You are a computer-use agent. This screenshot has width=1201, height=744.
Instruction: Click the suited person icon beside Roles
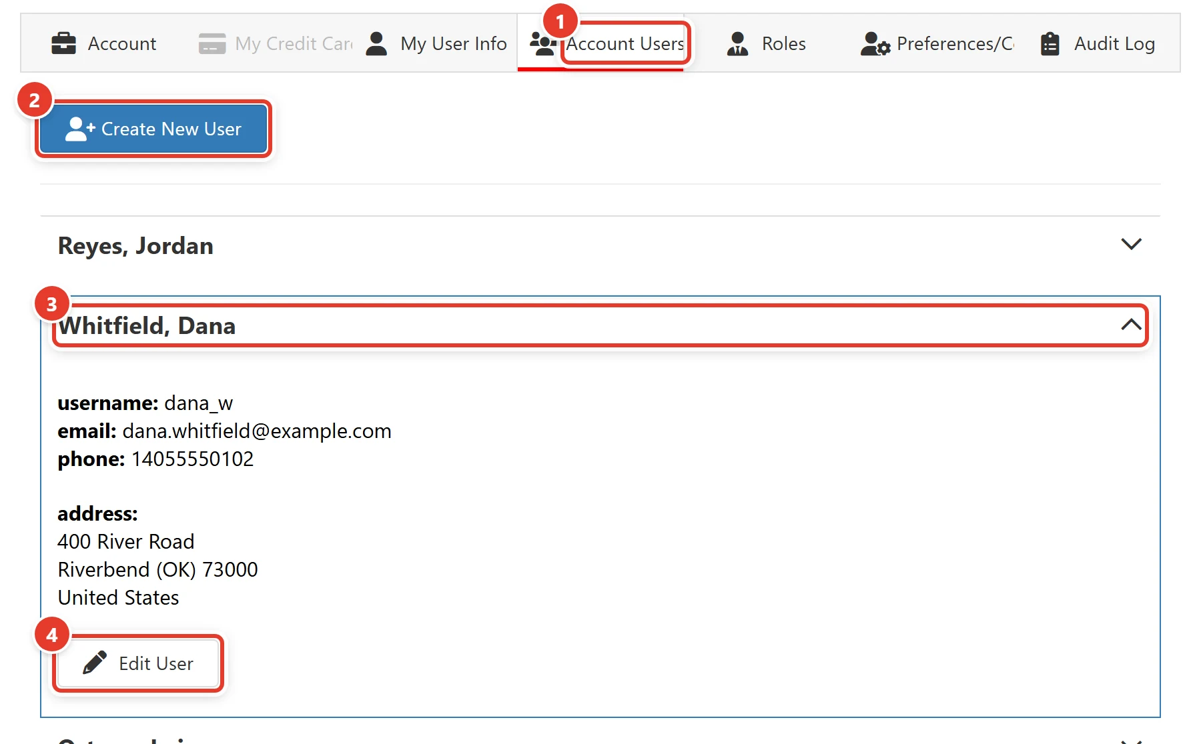click(x=737, y=43)
